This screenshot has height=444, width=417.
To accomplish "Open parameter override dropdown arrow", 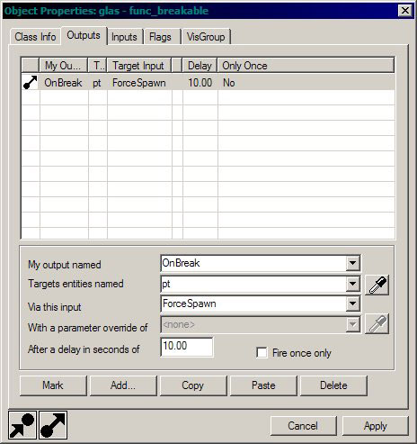I will coord(353,324).
